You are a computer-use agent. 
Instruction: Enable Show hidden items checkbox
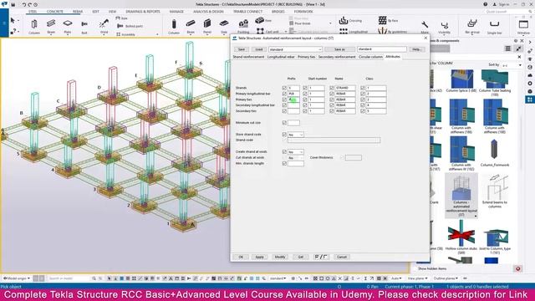coord(416,268)
